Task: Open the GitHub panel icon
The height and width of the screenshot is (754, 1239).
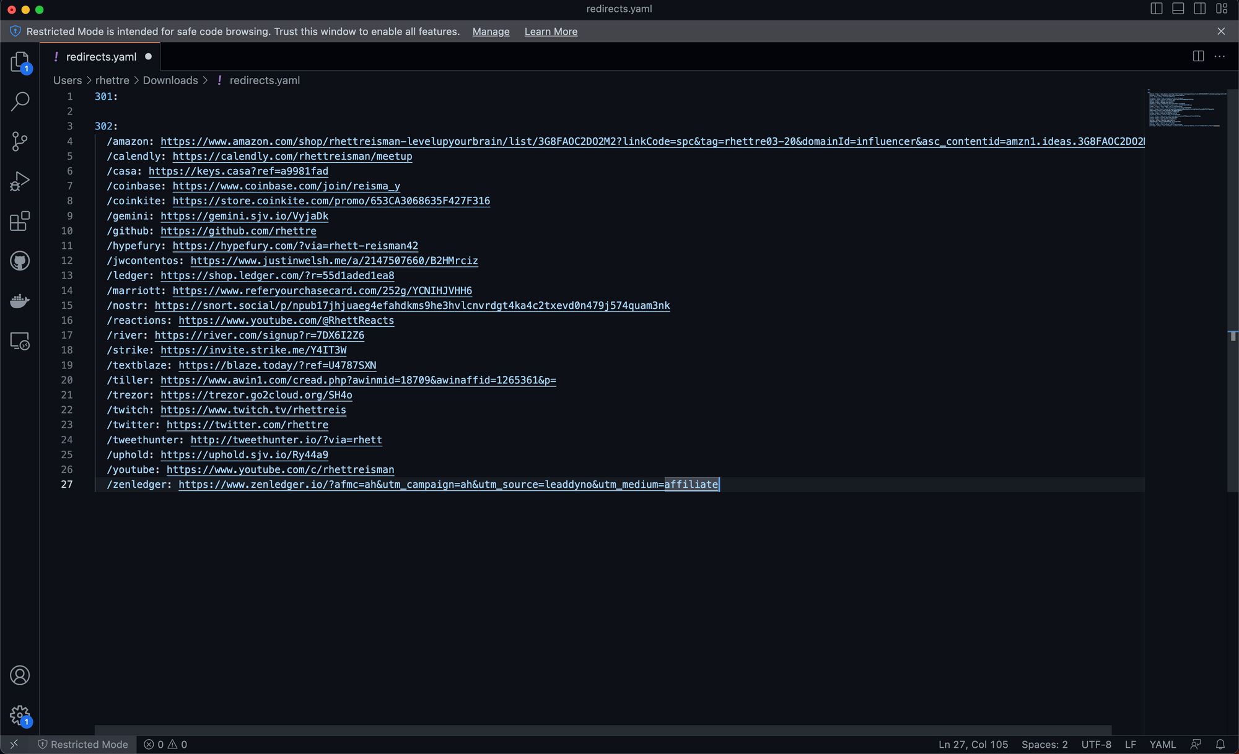Action: click(x=20, y=261)
